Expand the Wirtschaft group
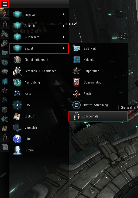This screenshot has width=138, height=198. click(39, 37)
